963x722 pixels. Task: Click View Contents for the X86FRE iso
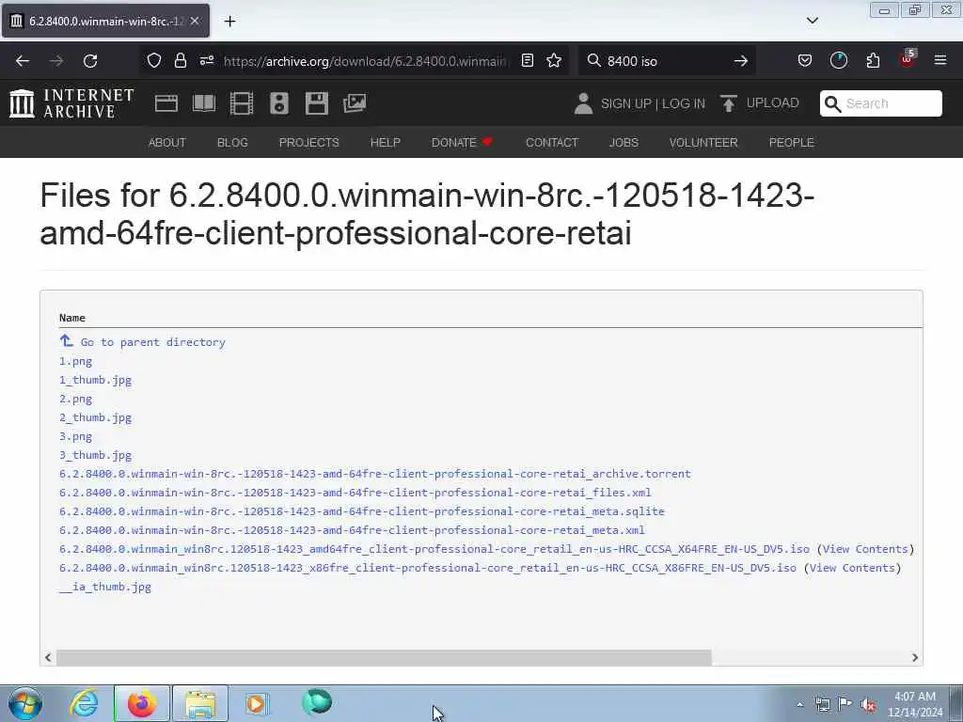coord(852,568)
